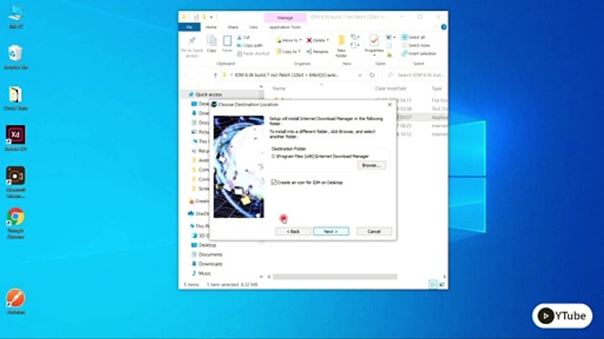Open the screen recorder desktop shortcut
604x339 pixels.
click(16, 182)
